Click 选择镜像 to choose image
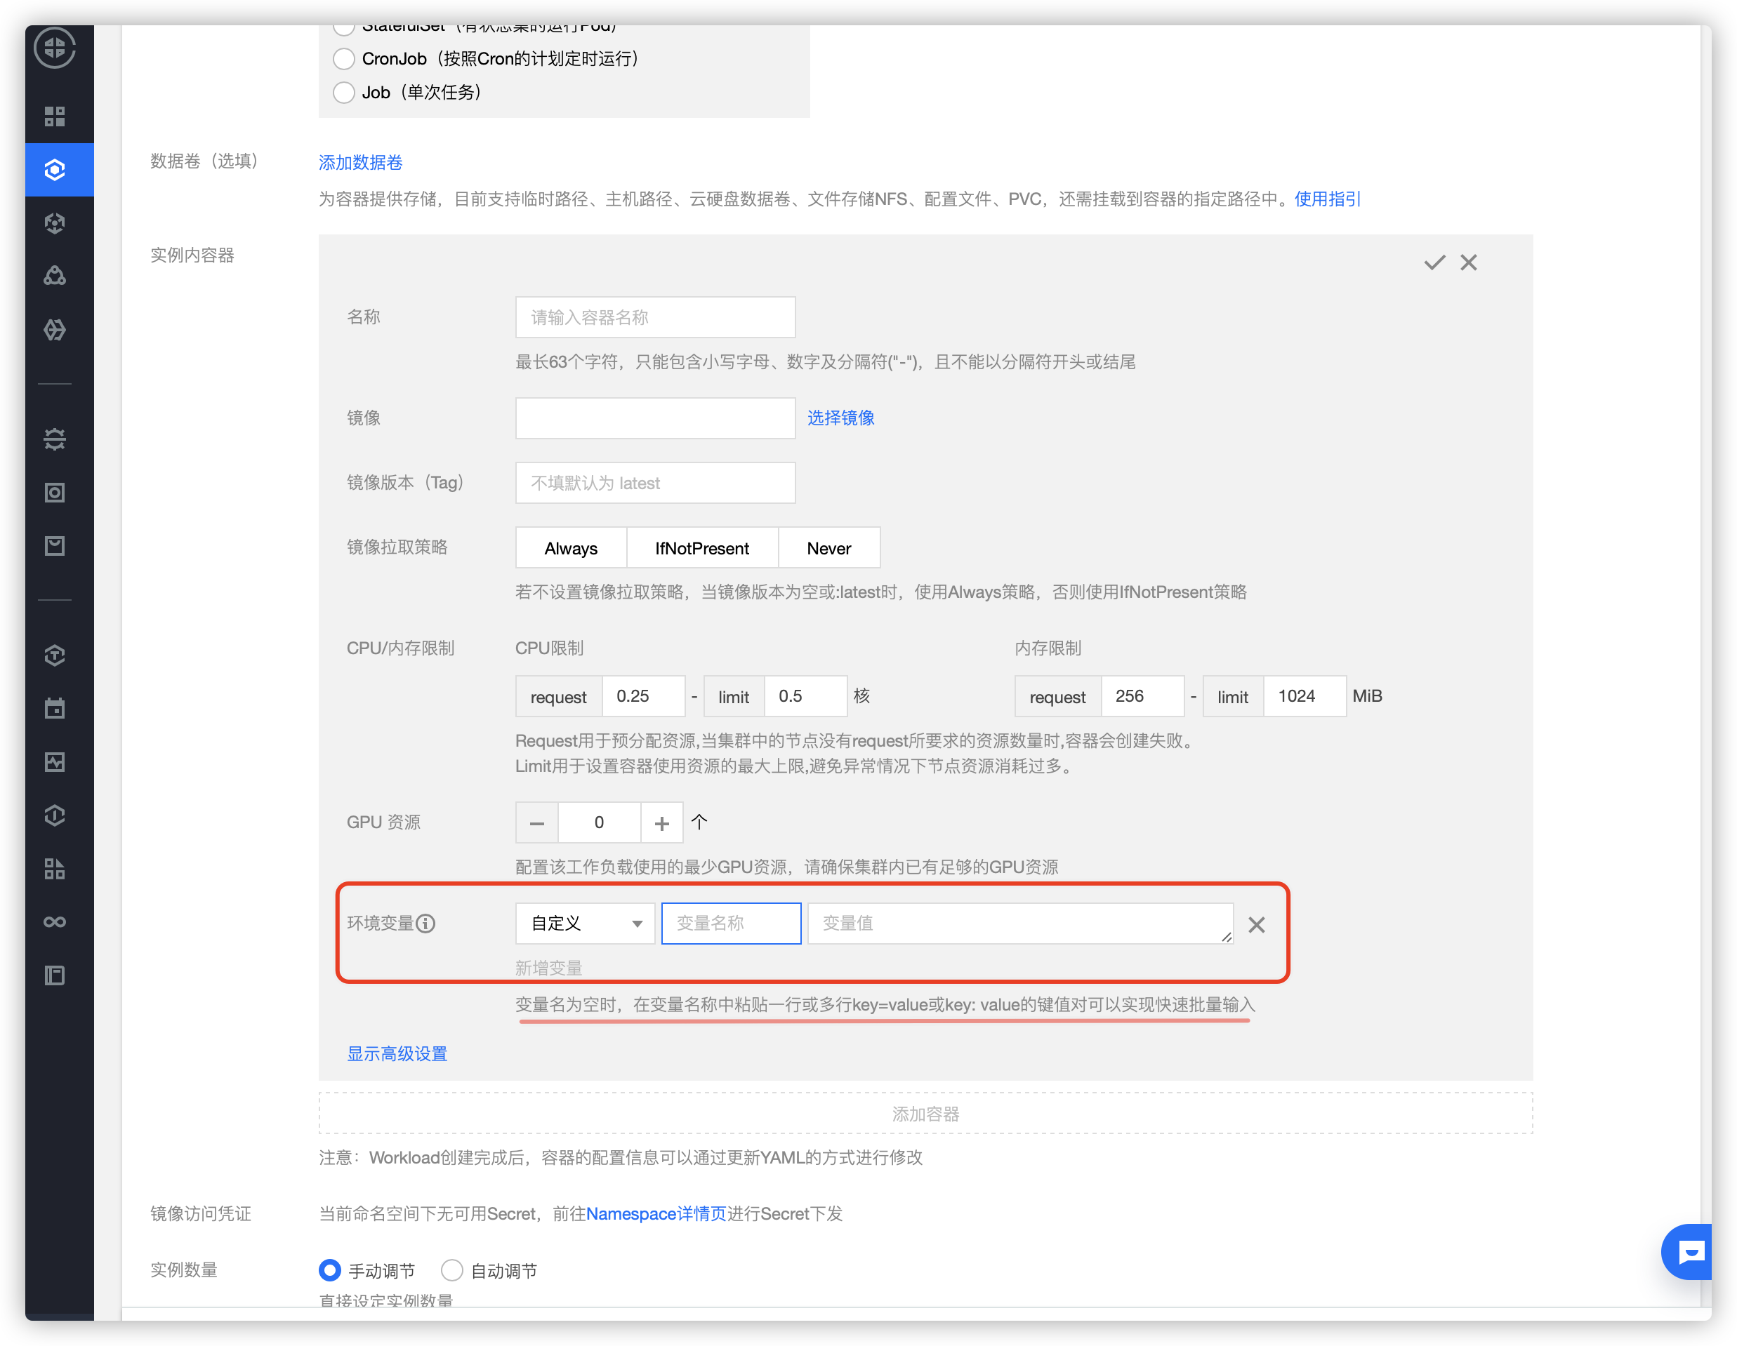 coord(840,418)
